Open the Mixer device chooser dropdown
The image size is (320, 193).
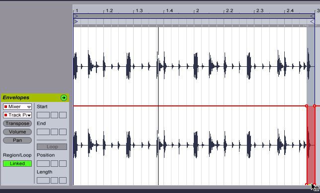(x=17, y=107)
